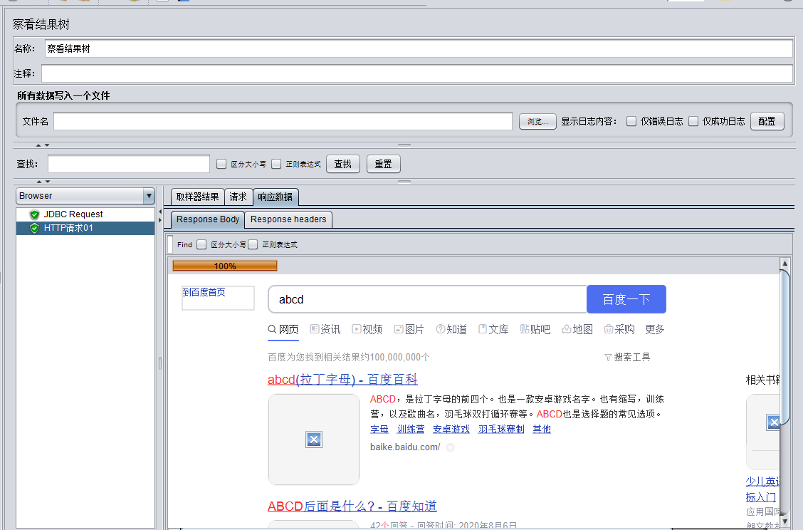Open the 配置 configure button
This screenshot has width=803, height=530.
767,122
